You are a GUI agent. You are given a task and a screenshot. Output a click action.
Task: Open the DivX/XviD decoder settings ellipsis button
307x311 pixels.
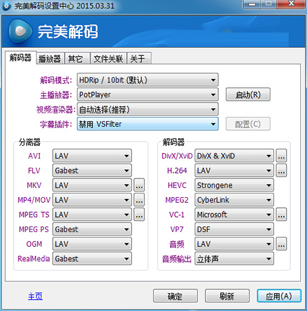[282, 155]
